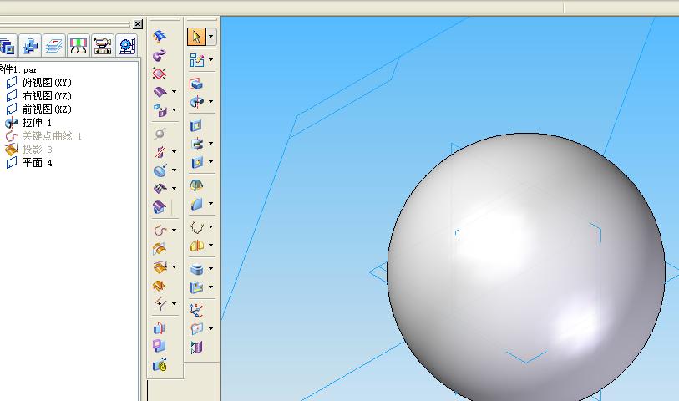This screenshot has width=679, height=401.
Task: Click the blue block with red plane icon
Action: click(x=160, y=327)
